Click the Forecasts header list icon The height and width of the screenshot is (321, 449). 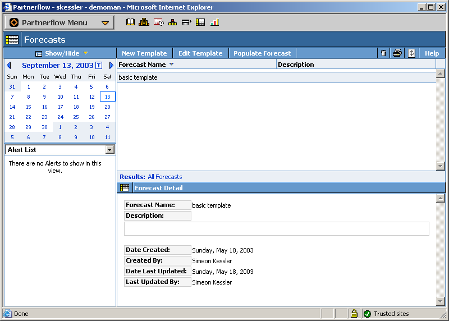[x=12, y=39]
